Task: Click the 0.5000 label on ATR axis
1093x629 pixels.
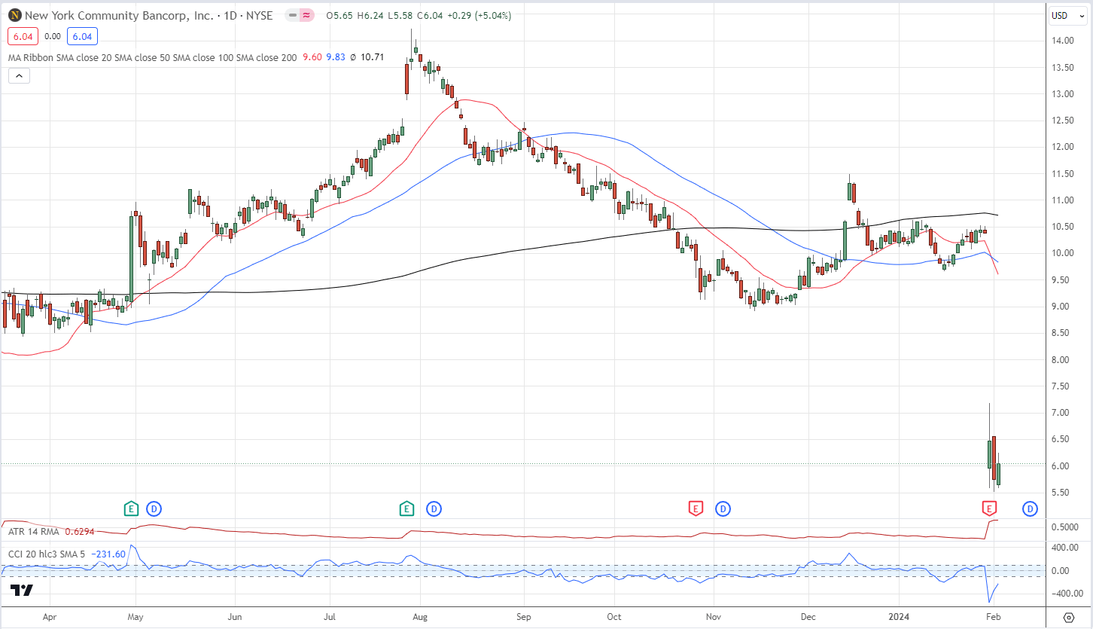Action: coord(1065,527)
